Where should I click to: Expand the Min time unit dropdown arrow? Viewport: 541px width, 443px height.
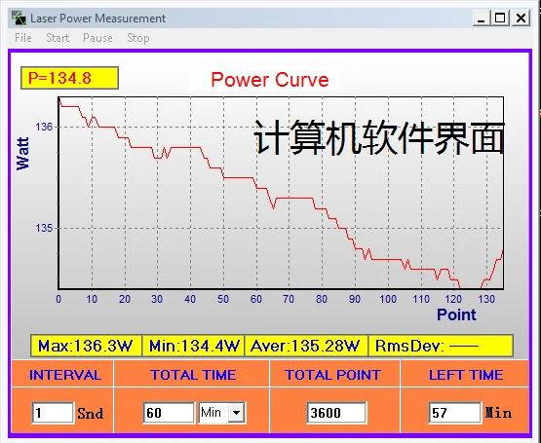[x=237, y=412]
